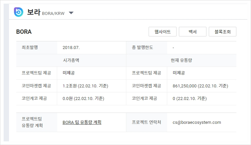The height and width of the screenshot is (145, 251).
Task: Click the 프로젝트팀 유통량 계획 label
Action: [32, 122]
